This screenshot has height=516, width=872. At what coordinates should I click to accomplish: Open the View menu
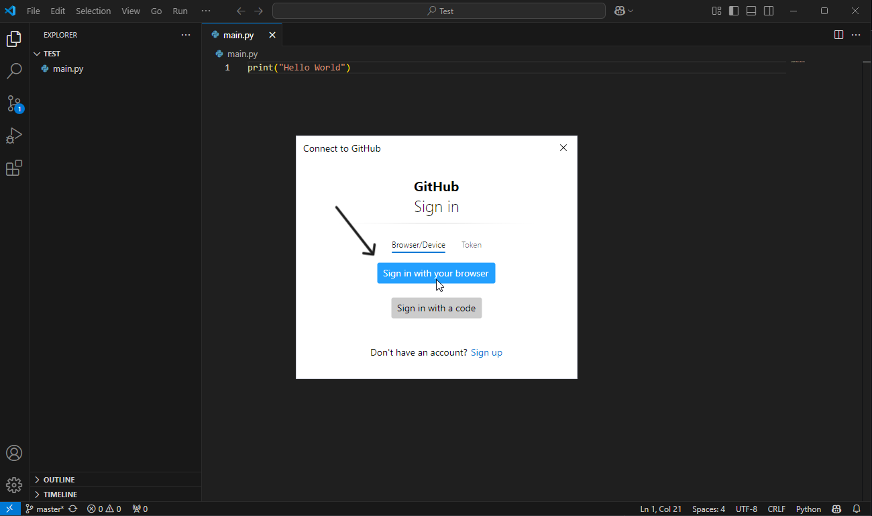pos(131,11)
